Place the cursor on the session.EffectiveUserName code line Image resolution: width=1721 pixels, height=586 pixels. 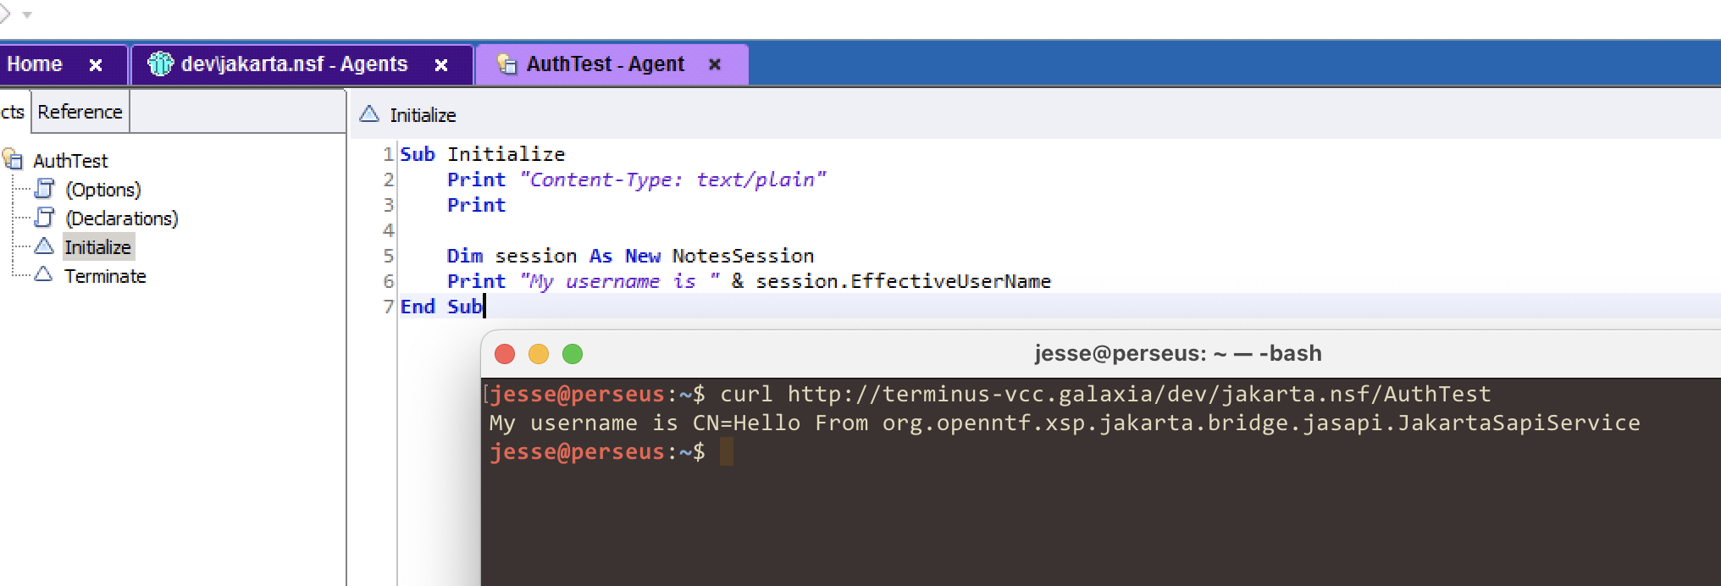pyautogui.click(x=903, y=281)
